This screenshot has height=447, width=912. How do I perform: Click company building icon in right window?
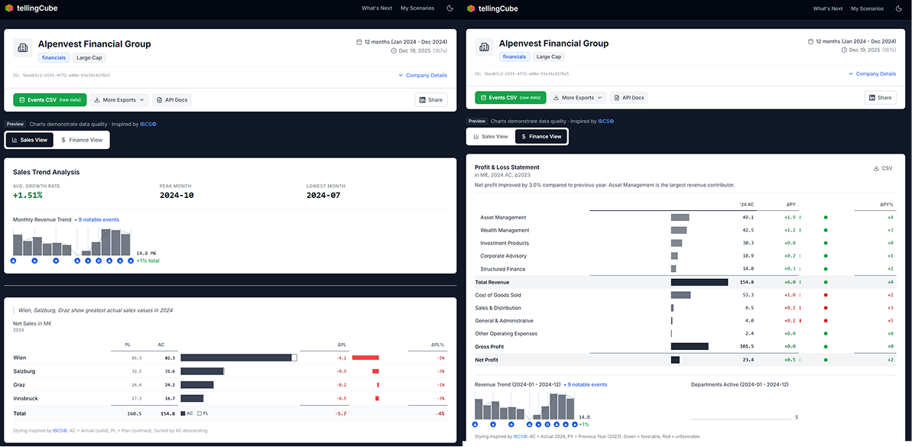click(x=485, y=49)
